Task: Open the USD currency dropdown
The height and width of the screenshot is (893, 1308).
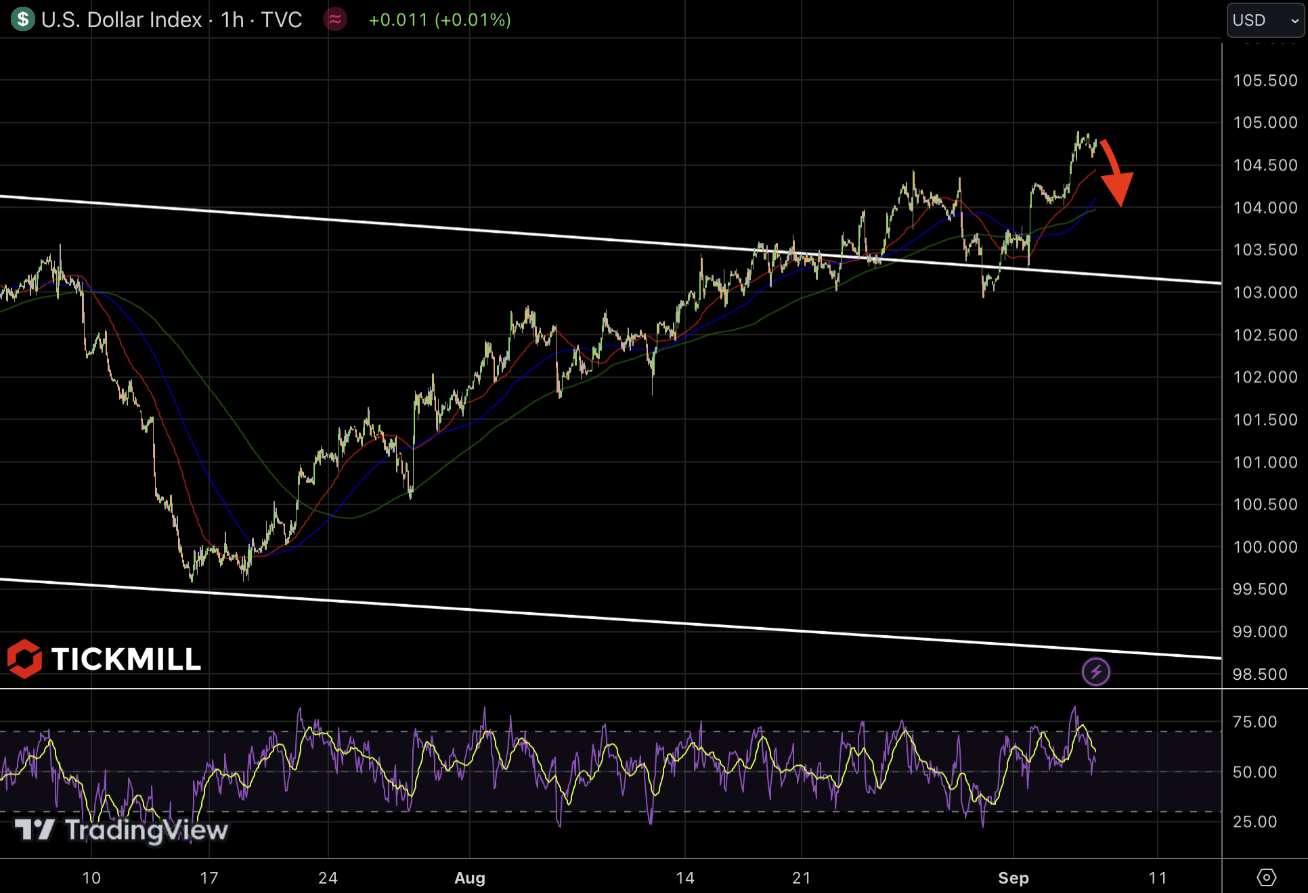Action: click(x=1265, y=20)
